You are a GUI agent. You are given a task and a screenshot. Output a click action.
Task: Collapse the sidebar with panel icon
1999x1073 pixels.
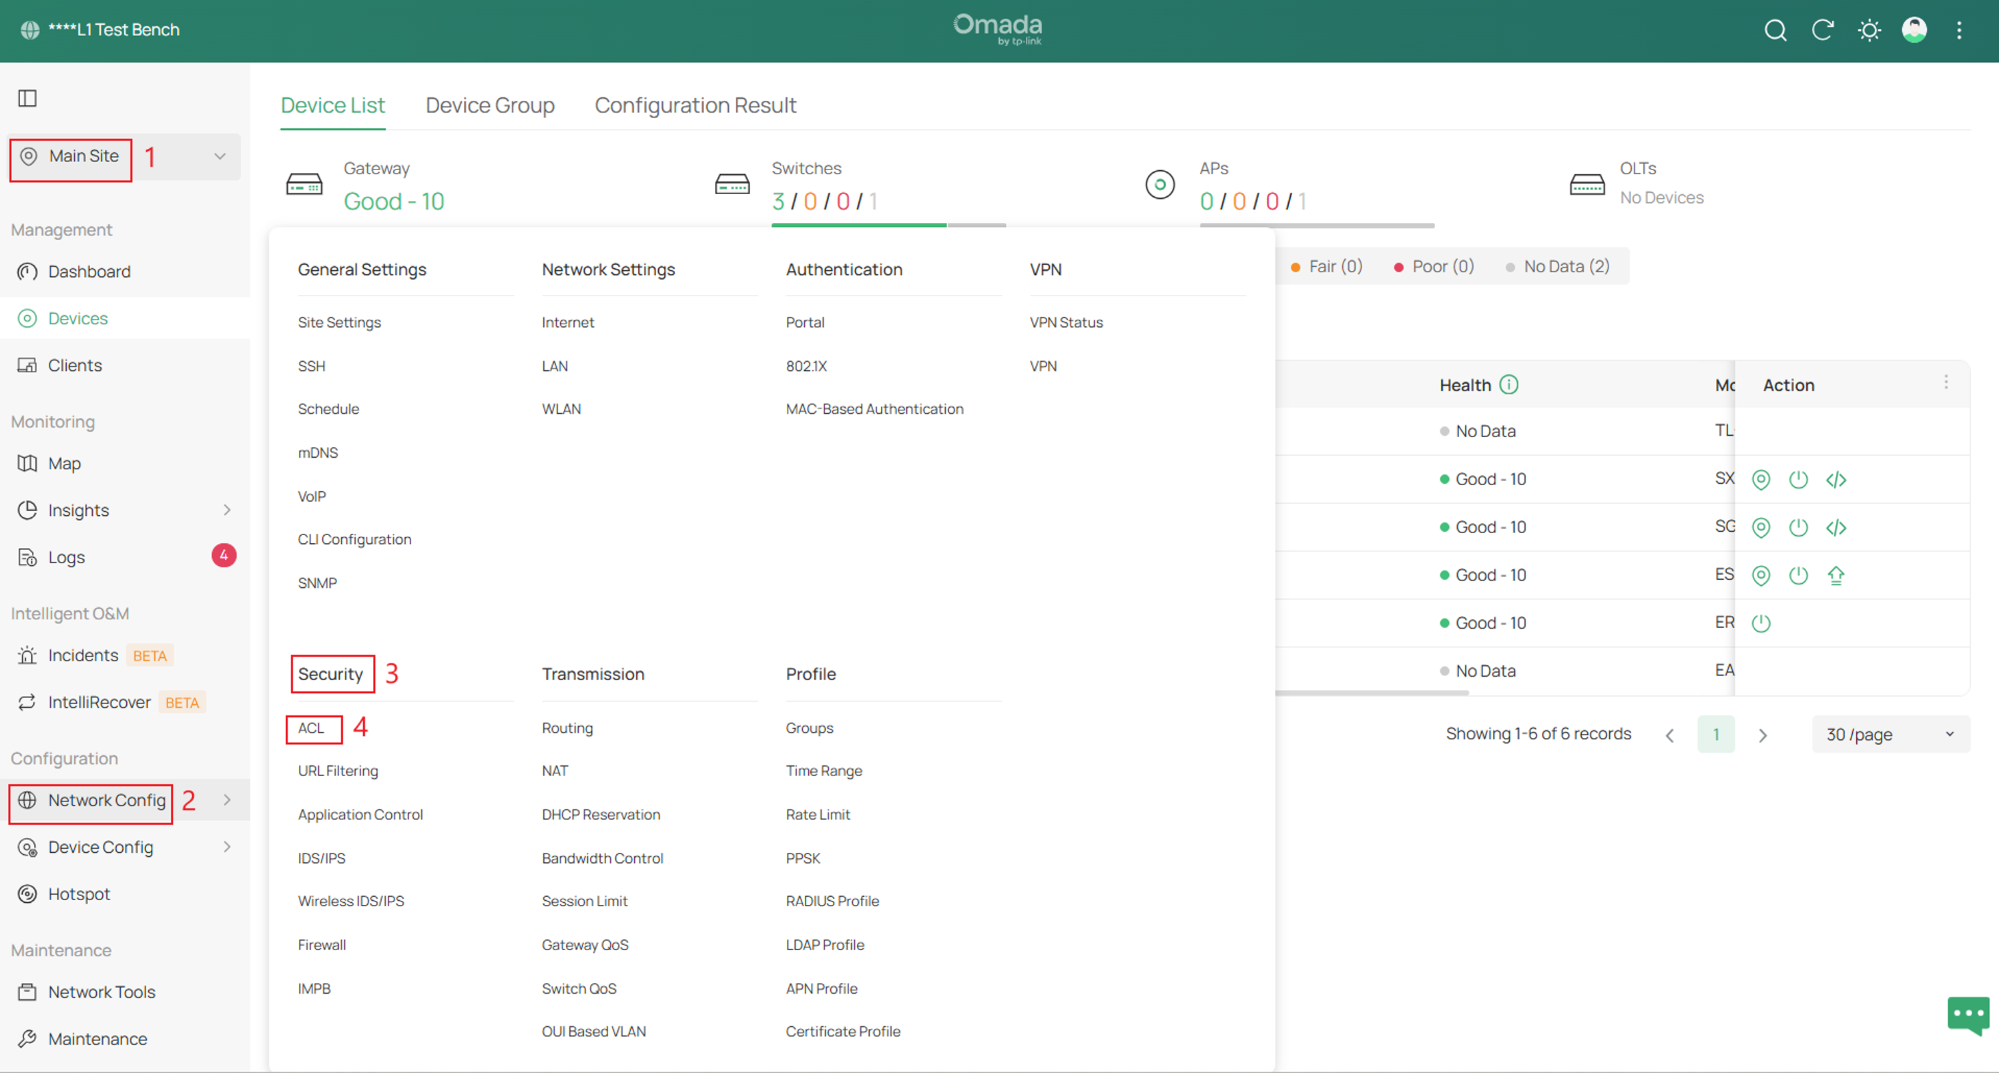click(28, 97)
